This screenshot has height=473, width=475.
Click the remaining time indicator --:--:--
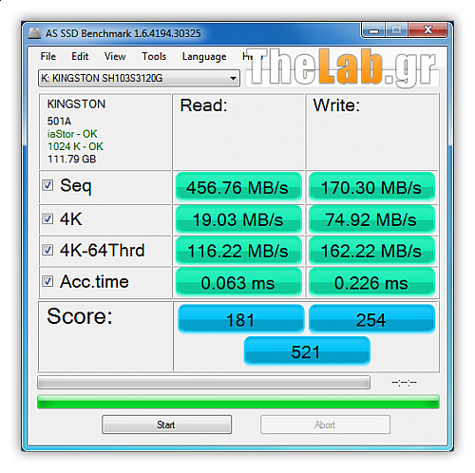pyautogui.click(x=404, y=383)
